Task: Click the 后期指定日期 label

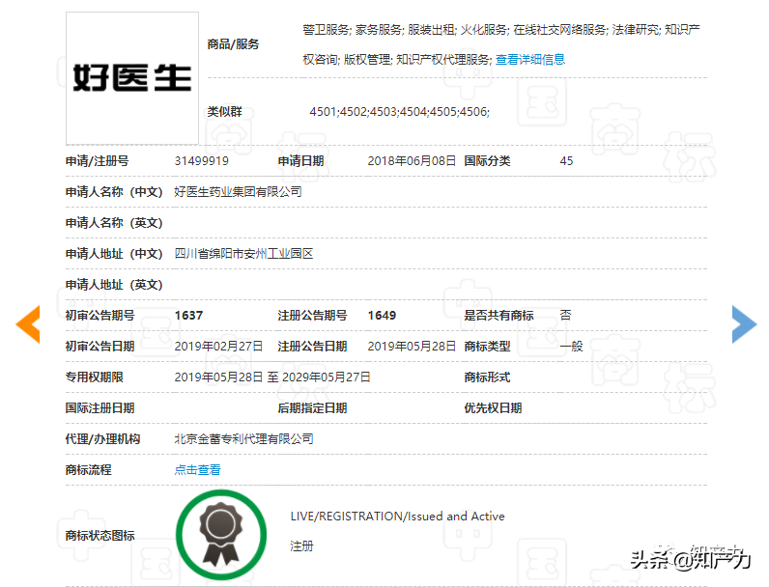Action: [312, 407]
